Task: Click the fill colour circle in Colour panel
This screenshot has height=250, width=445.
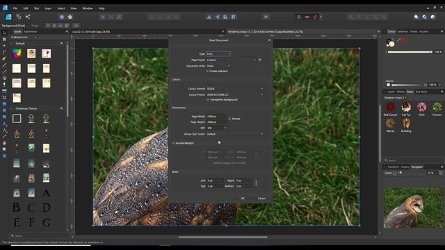Action: (391, 44)
